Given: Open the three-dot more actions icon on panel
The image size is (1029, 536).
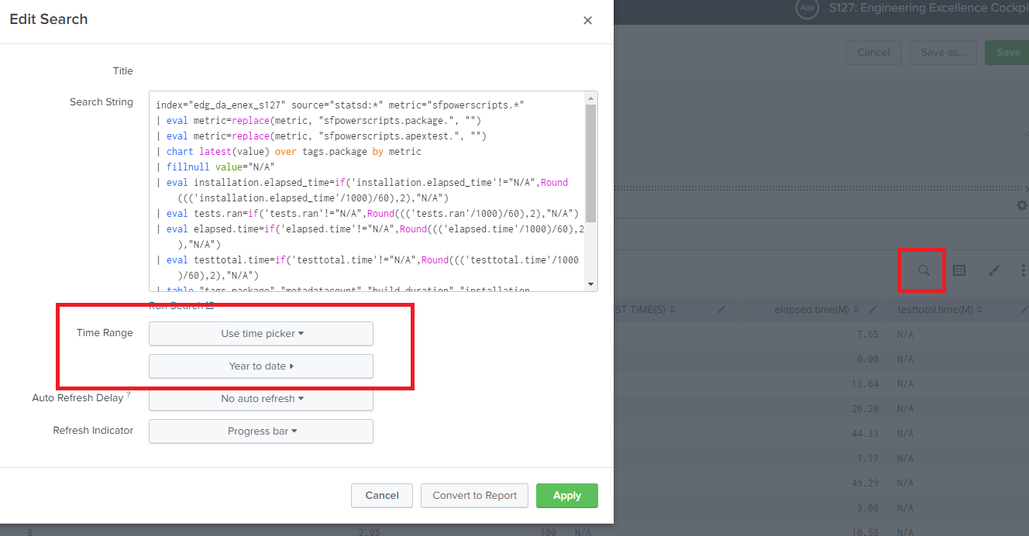Looking at the screenshot, I should [x=1024, y=270].
